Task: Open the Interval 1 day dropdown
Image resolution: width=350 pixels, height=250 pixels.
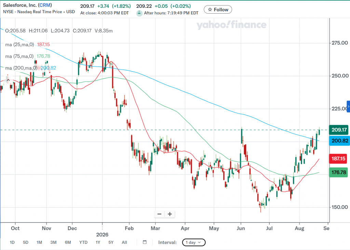Action: click(x=193, y=242)
